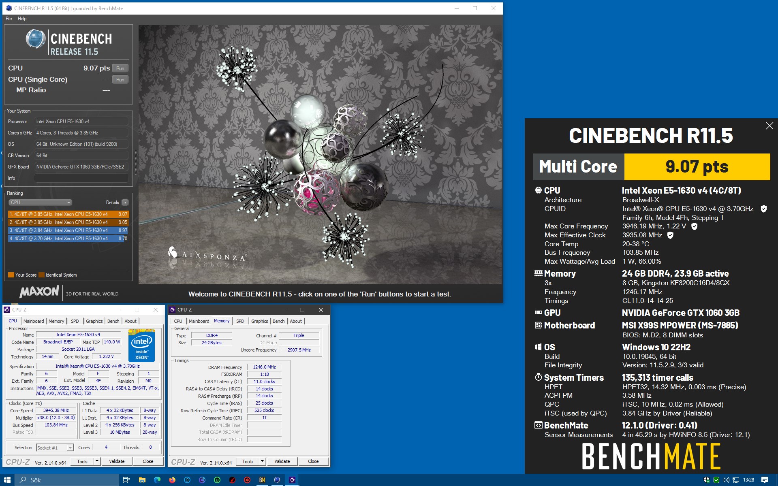Screen dimensions: 778x486
Task: Click the empty Info field in Cinebench
Action: [81, 178]
